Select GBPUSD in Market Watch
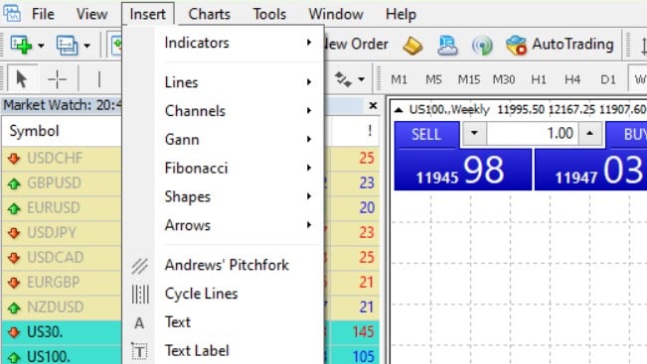The image size is (647, 364). [54, 182]
